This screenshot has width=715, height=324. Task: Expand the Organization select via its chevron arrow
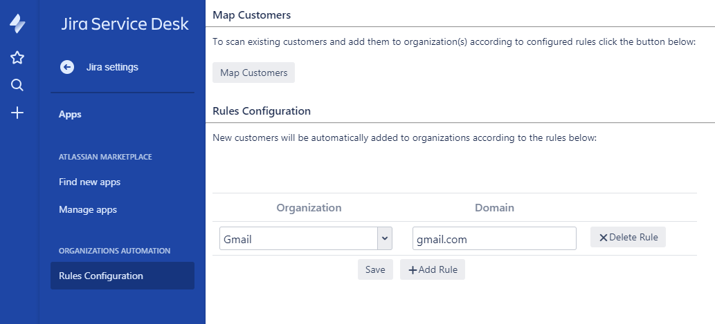click(385, 239)
